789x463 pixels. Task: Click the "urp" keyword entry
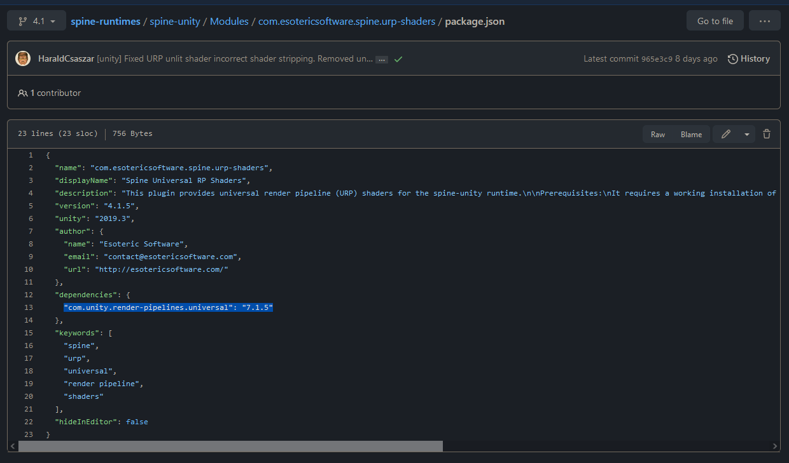click(x=75, y=358)
